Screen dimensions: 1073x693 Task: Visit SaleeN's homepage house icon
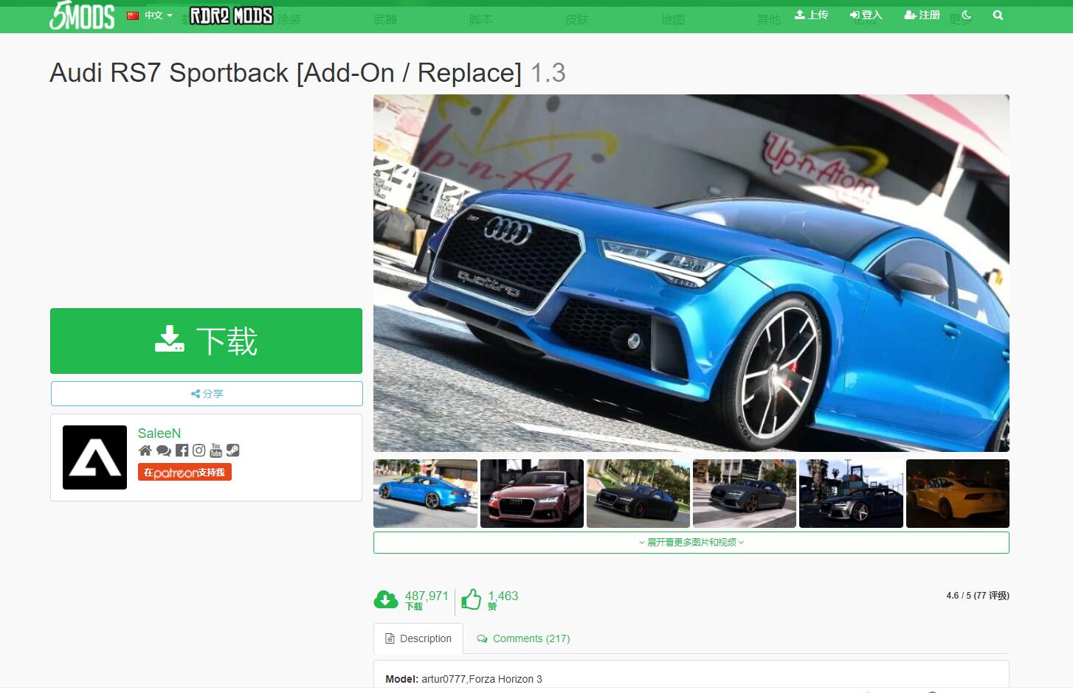coord(145,450)
